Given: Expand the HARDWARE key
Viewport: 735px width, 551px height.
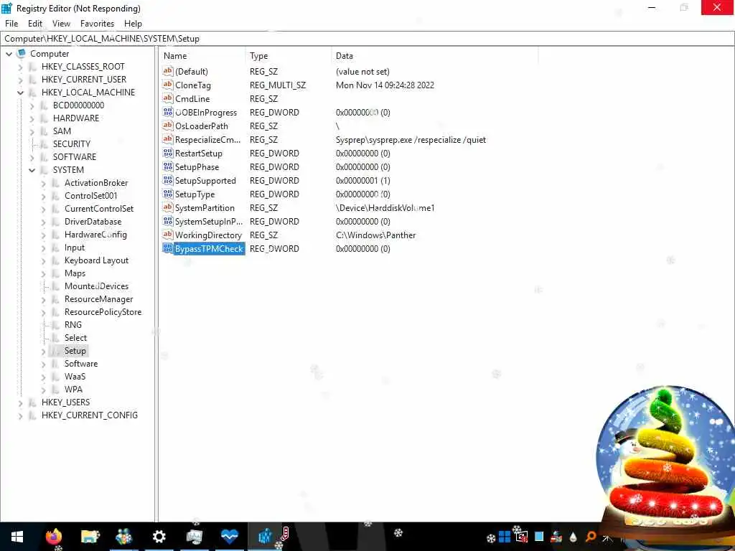Looking at the screenshot, I should 32,118.
